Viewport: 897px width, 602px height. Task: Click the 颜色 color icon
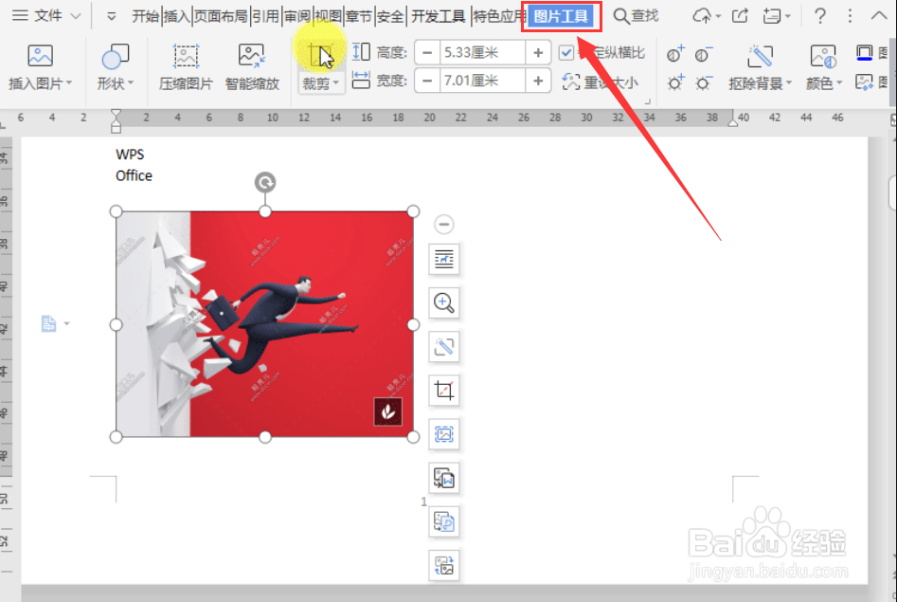click(x=823, y=57)
